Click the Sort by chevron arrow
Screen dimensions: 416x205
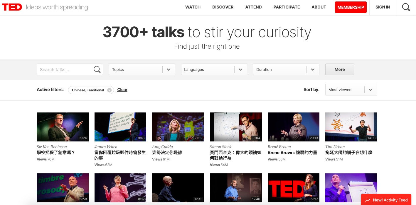[371, 90]
